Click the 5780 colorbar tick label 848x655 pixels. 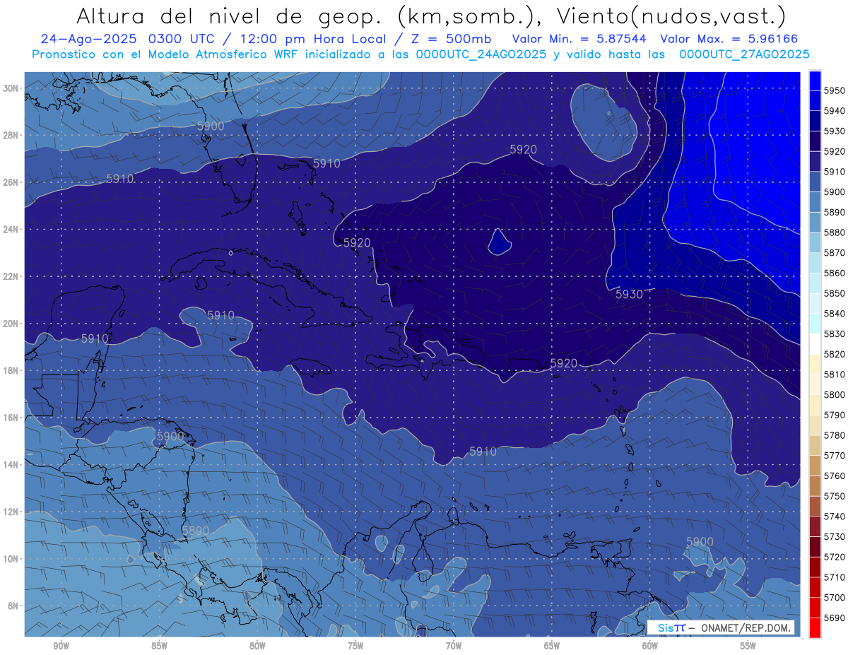(834, 435)
